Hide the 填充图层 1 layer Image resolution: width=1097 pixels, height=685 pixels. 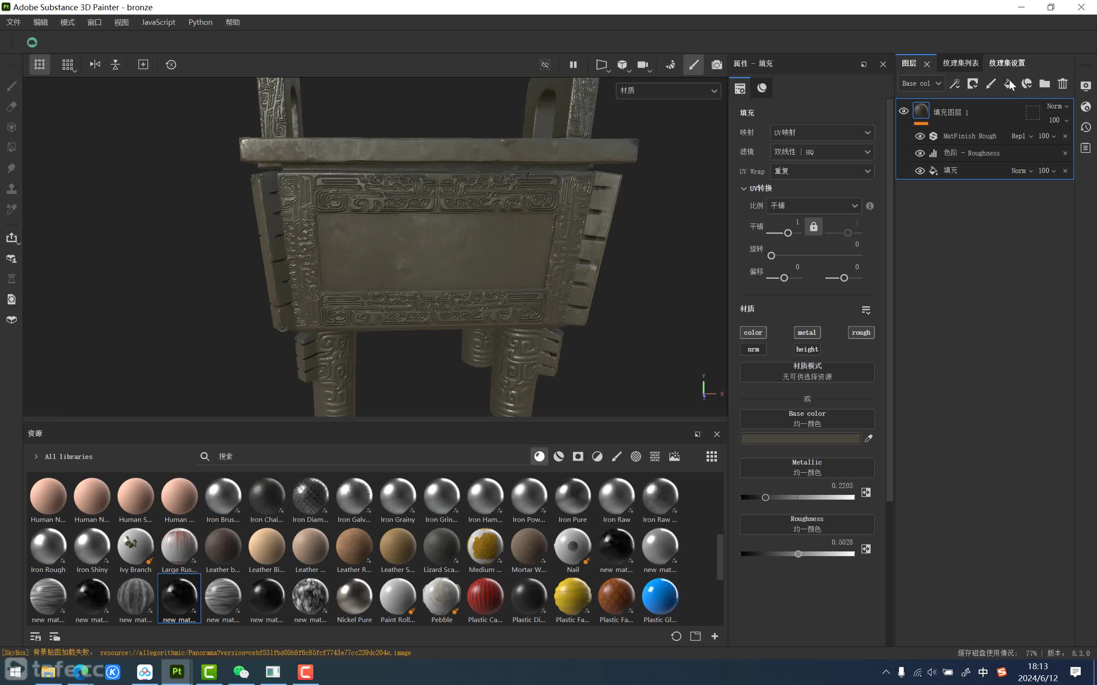coord(903,111)
